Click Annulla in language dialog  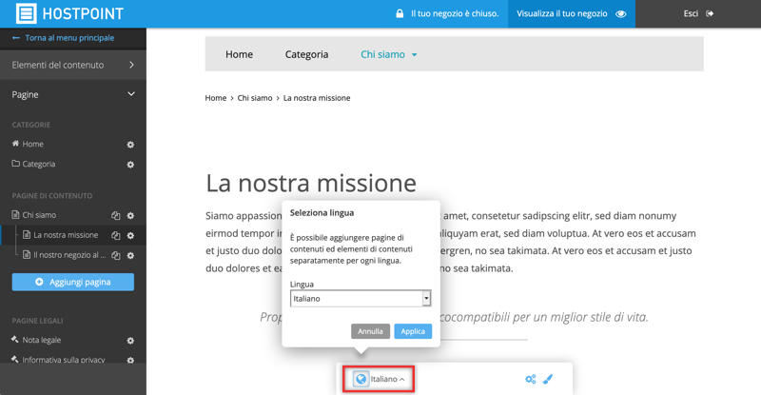(370, 331)
